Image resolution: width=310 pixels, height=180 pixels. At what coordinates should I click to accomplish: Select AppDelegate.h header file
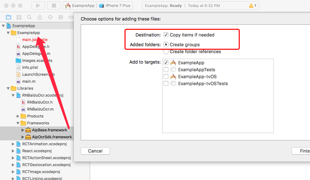pos(35,47)
